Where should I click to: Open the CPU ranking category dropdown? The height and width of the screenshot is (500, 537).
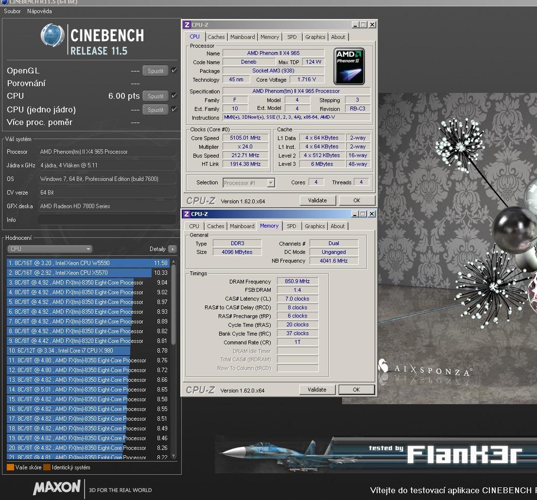click(50, 249)
